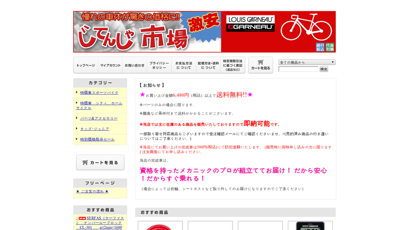Open the トップページ navigation item
The height and width of the screenshot is (230, 409).
(85, 65)
